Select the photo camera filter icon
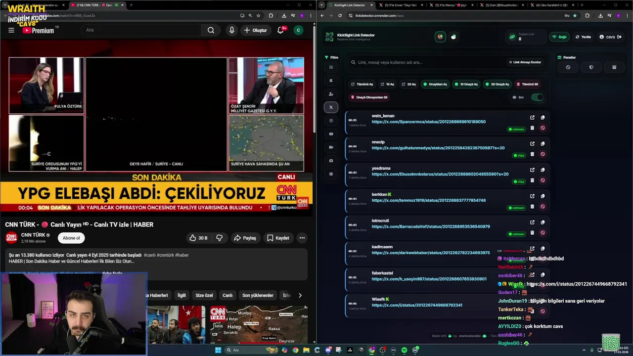 331,161
